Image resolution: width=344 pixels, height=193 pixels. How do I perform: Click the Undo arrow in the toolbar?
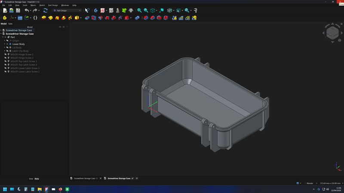coord(27,10)
